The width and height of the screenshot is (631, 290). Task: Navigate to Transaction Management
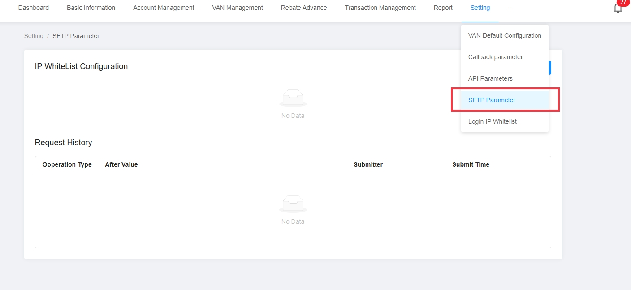(380, 8)
